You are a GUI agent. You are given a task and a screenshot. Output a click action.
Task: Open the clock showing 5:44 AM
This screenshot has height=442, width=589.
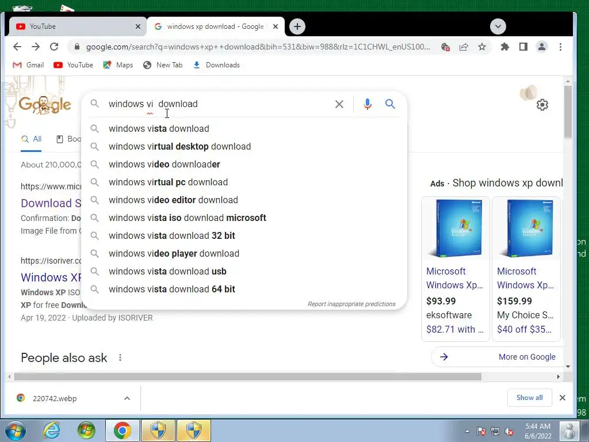538,430
